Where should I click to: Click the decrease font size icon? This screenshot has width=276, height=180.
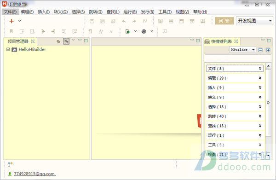click(111, 31)
